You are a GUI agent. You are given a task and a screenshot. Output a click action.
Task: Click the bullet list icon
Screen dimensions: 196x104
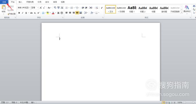pos(67,8)
